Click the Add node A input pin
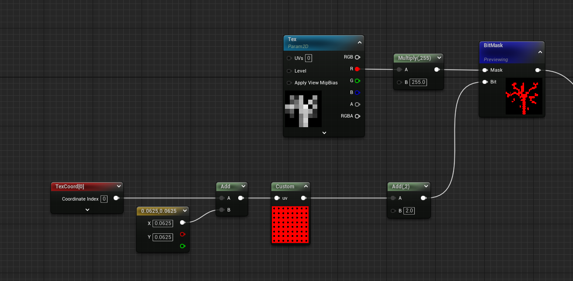 tap(222, 198)
